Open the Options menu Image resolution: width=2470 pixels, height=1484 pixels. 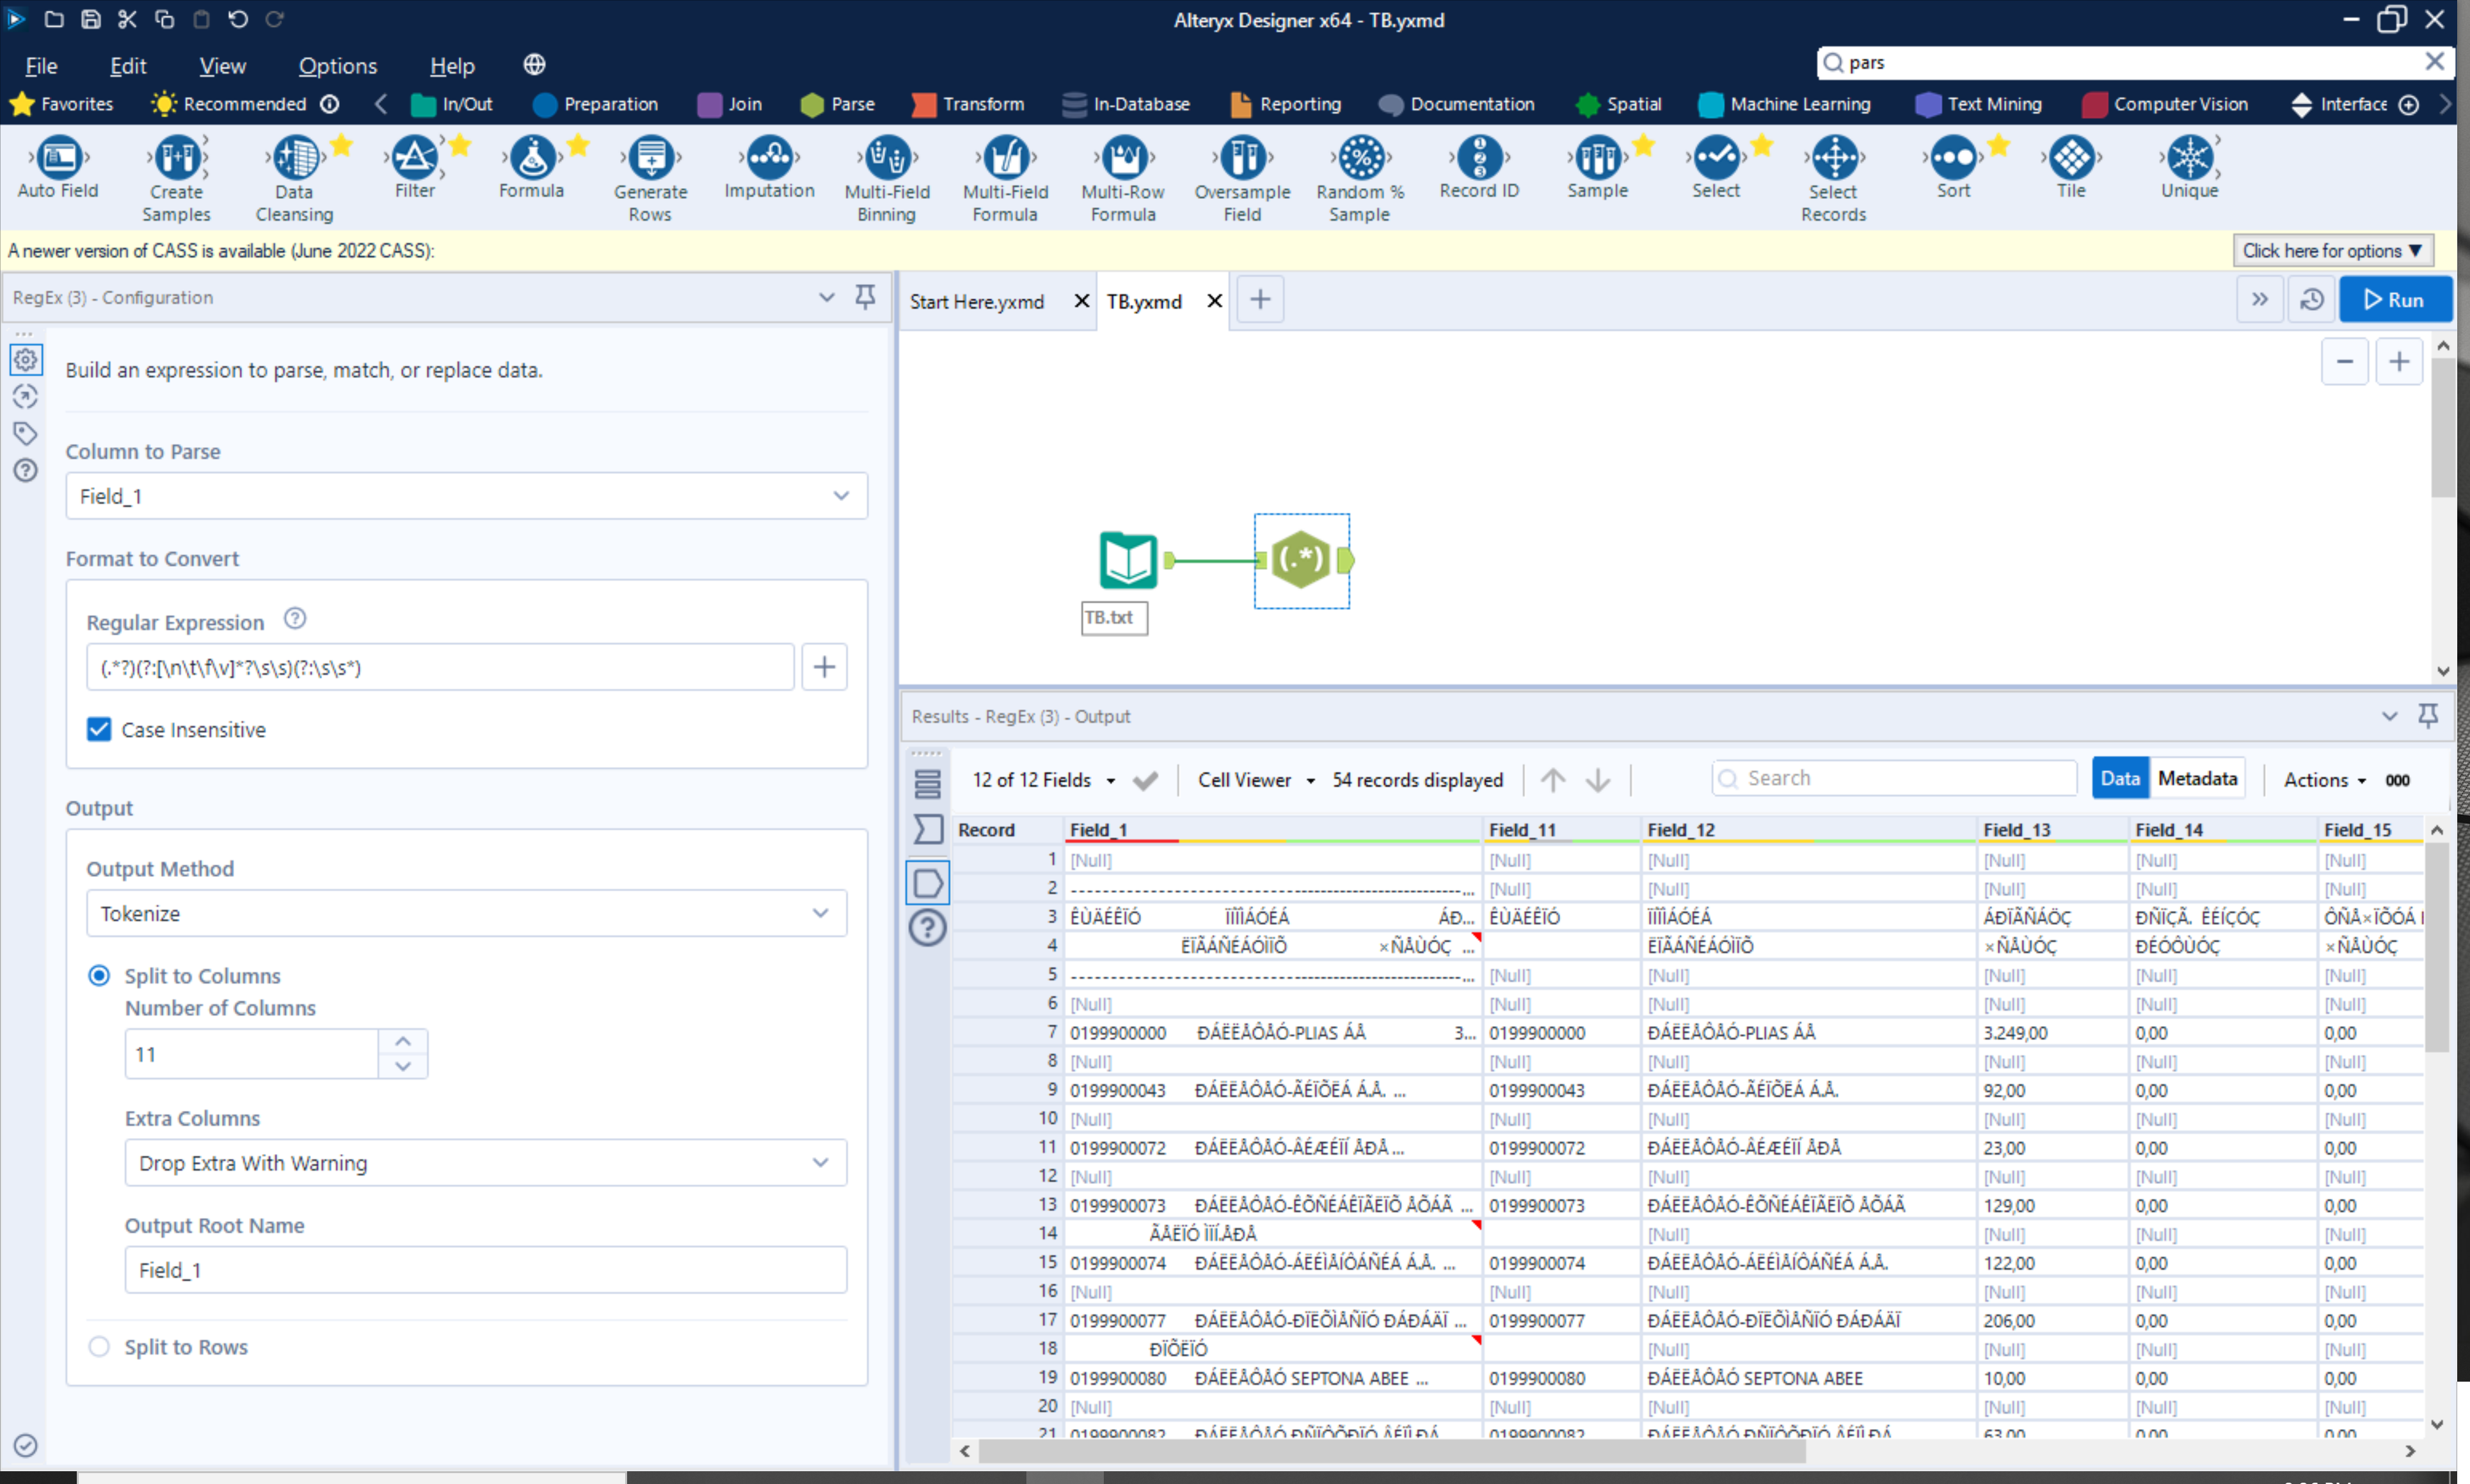coord(337,66)
